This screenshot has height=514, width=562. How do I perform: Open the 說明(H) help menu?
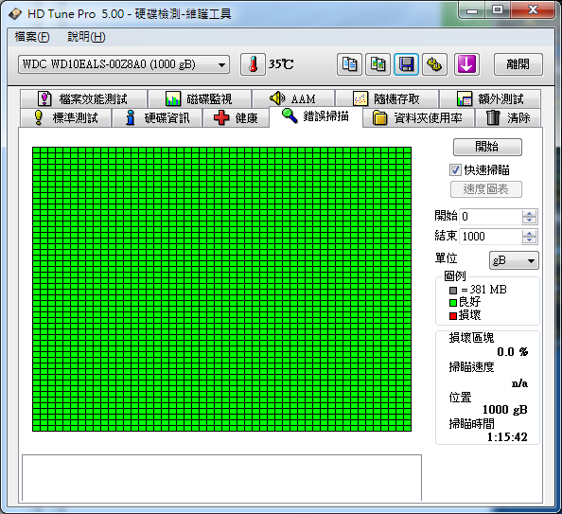(86, 37)
